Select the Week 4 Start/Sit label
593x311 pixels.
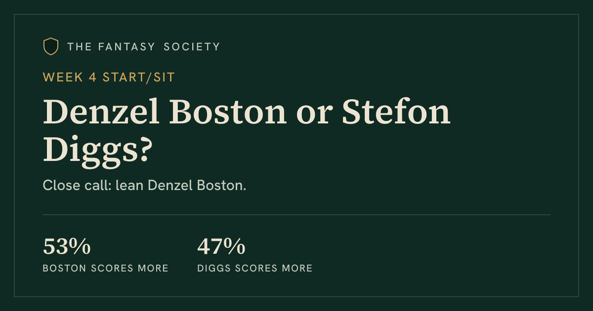coord(109,77)
